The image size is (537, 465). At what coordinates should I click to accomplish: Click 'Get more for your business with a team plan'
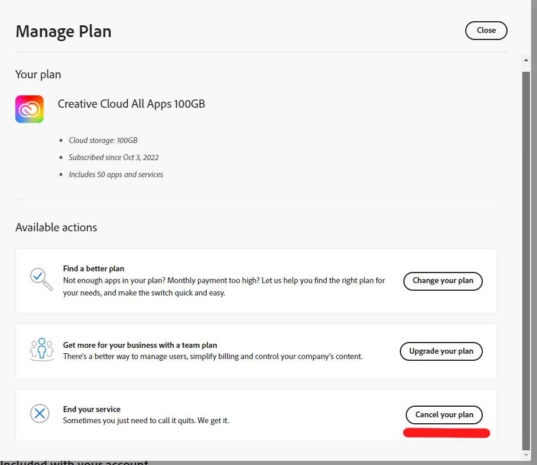140,345
